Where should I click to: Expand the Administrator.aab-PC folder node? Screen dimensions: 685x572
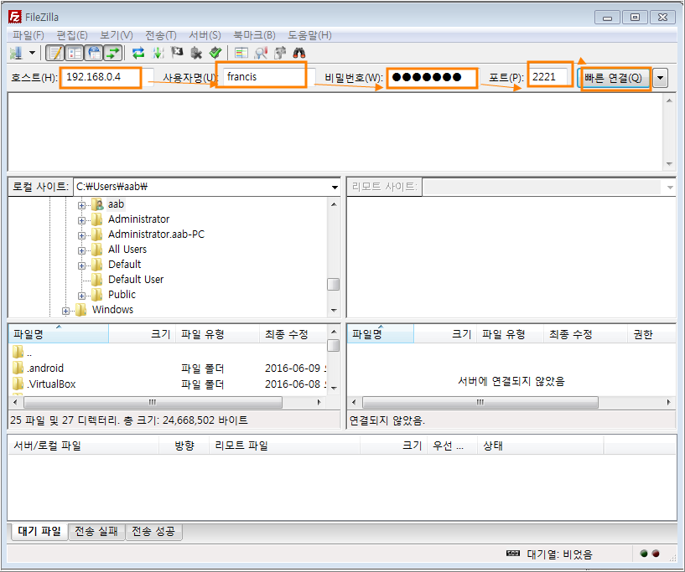point(81,235)
